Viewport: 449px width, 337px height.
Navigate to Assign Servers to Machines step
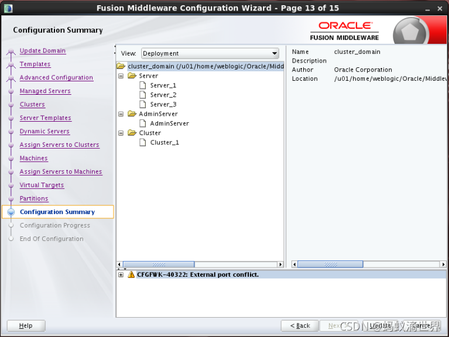point(61,171)
